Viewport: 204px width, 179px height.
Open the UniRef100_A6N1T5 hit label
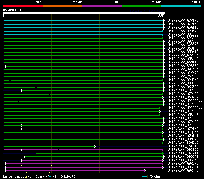coord(183,63)
